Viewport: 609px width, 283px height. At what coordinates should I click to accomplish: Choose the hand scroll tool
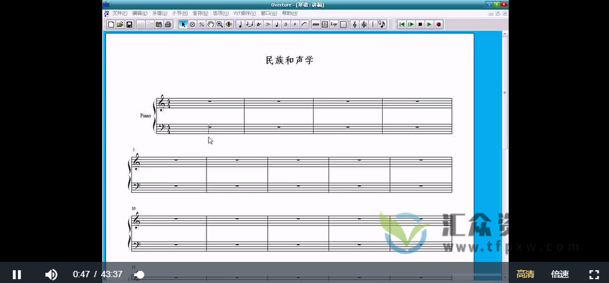point(210,25)
